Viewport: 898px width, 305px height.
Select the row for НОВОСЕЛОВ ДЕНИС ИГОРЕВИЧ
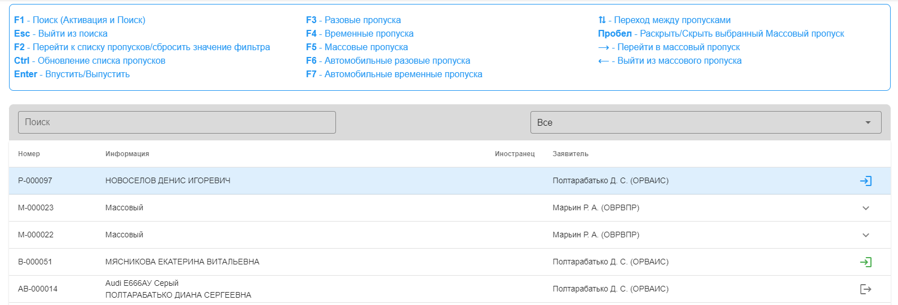pos(167,181)
